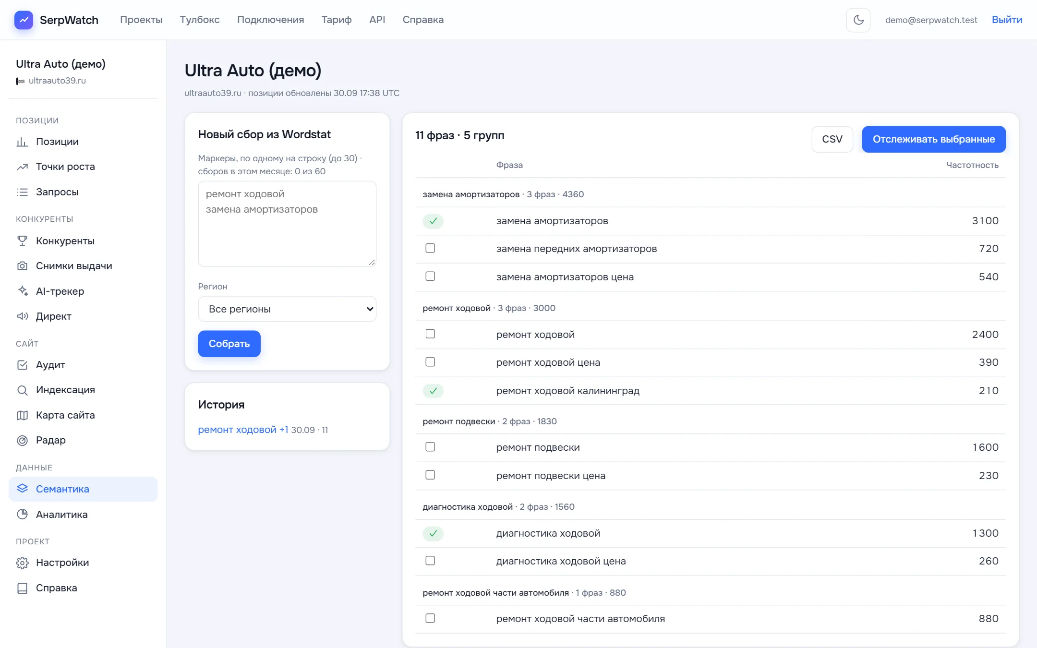Click inside the Wordstat markers text area
The image size is (1037, 648).
click(287, 224)
